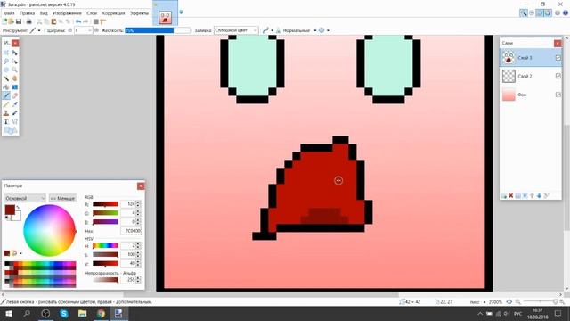The width and height of the screenshot is (570, 321).
Task: Select the Rectangle Select tool
Action: (6, 53)
